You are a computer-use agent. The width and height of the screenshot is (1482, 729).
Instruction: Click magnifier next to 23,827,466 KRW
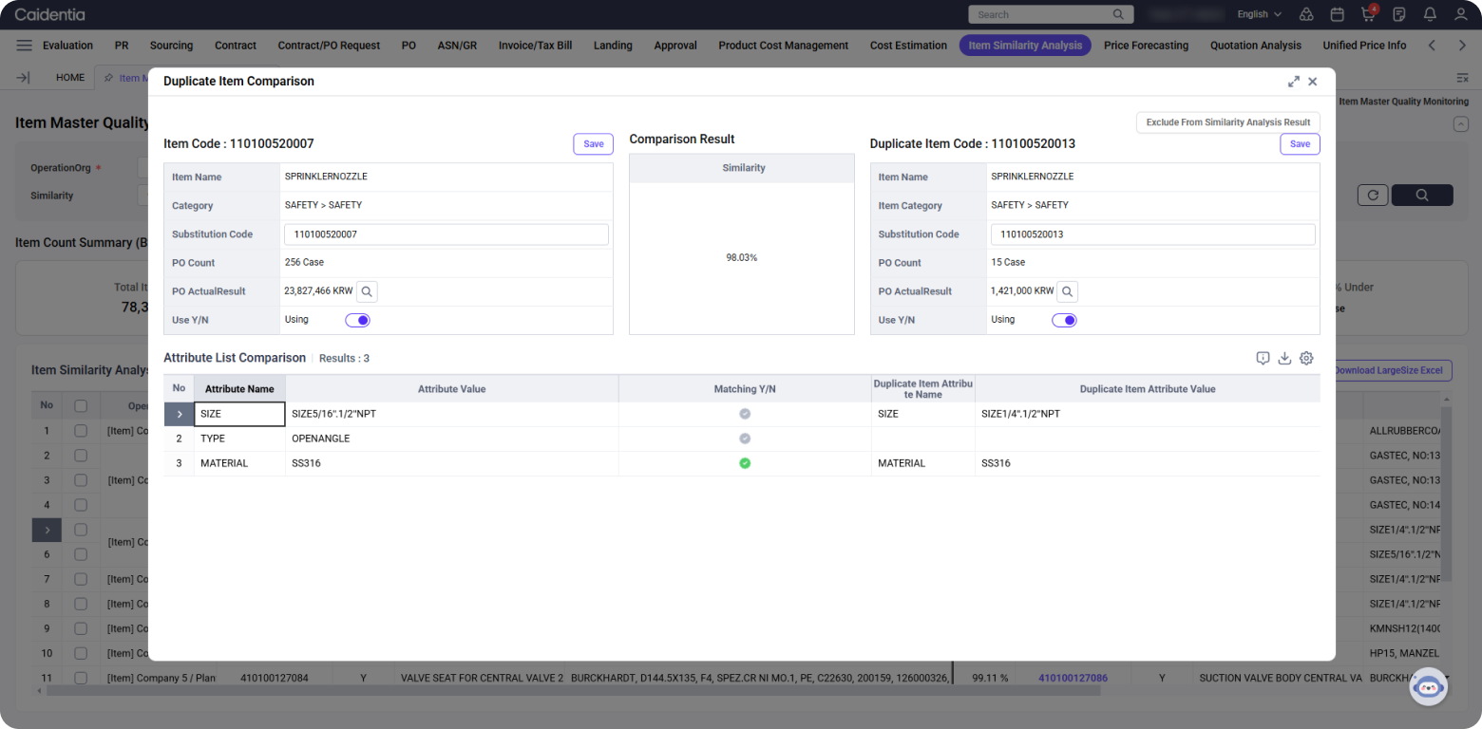click(x=367, y=291)
